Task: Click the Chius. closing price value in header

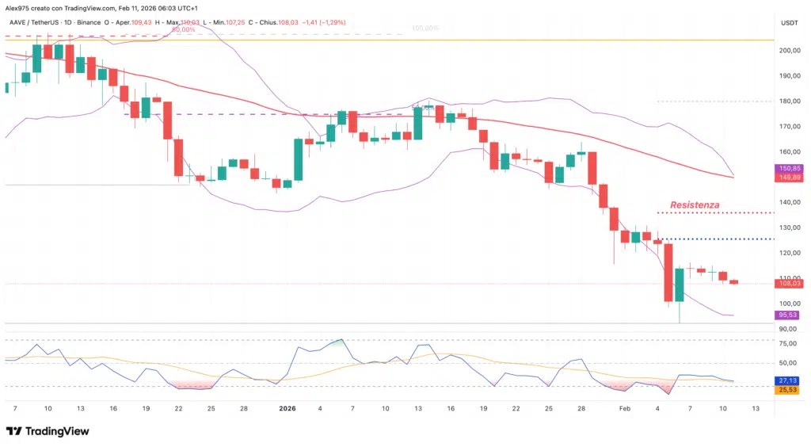Action: (288, 23)
